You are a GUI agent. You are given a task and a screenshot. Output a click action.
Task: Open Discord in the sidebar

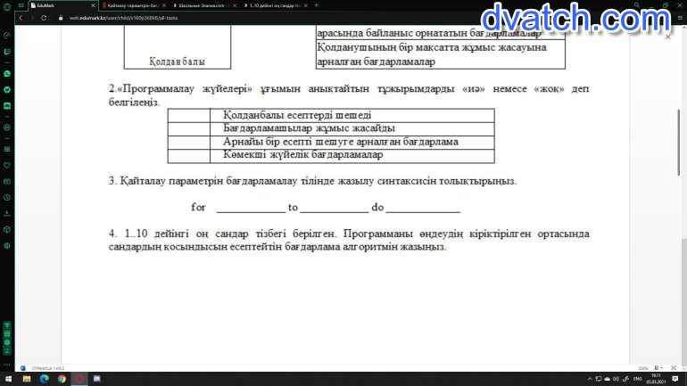[7, 106]
